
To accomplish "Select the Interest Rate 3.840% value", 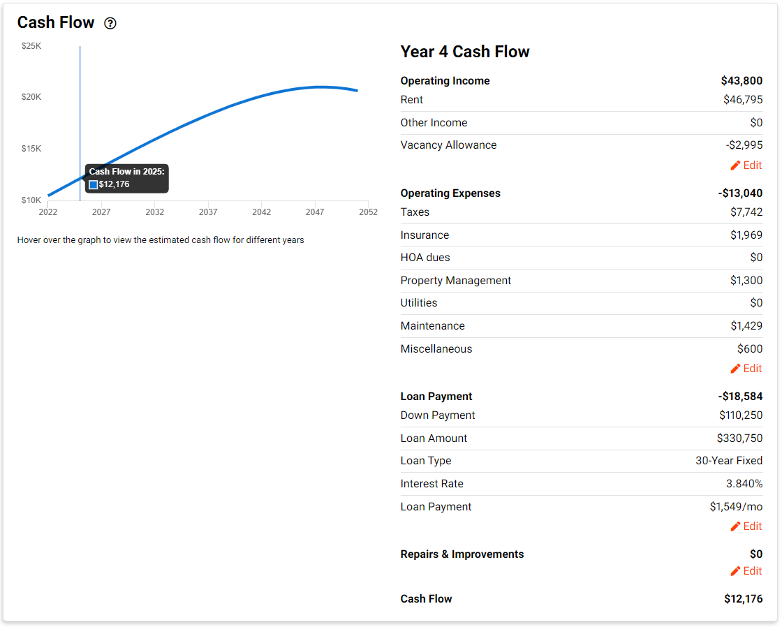I will point(744,484).
